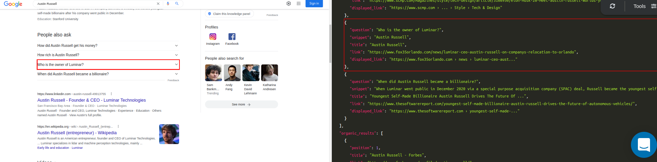Click the "organic_results" key in JSON
Viewport: 657px width, 162px height.
[x=358, y=133]
